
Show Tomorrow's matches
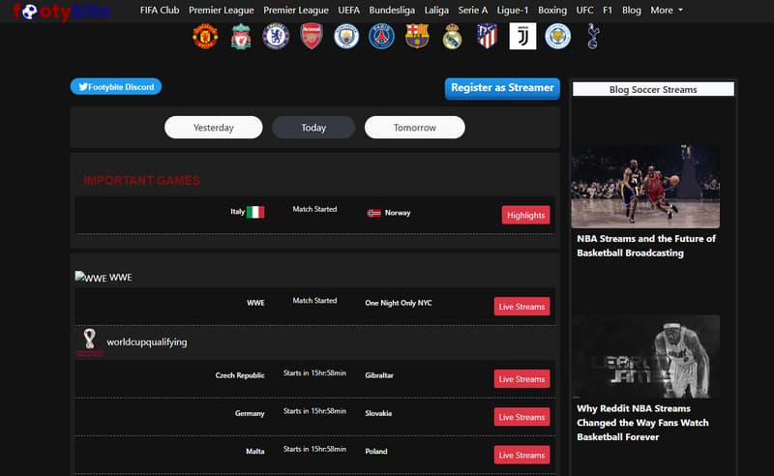click(414, 128)
